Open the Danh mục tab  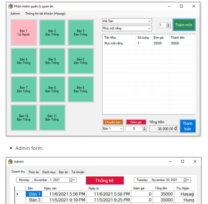tap(49, 172)
